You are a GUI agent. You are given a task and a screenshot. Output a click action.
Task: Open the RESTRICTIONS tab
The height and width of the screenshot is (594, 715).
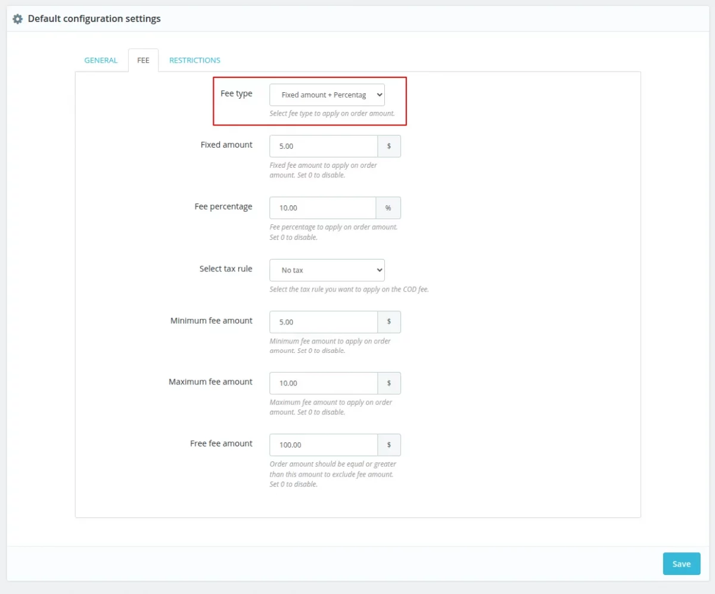point(195,60)
